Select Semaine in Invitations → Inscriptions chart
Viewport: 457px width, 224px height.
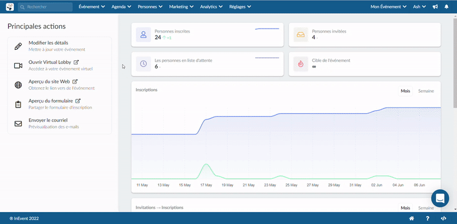(426, 207)
